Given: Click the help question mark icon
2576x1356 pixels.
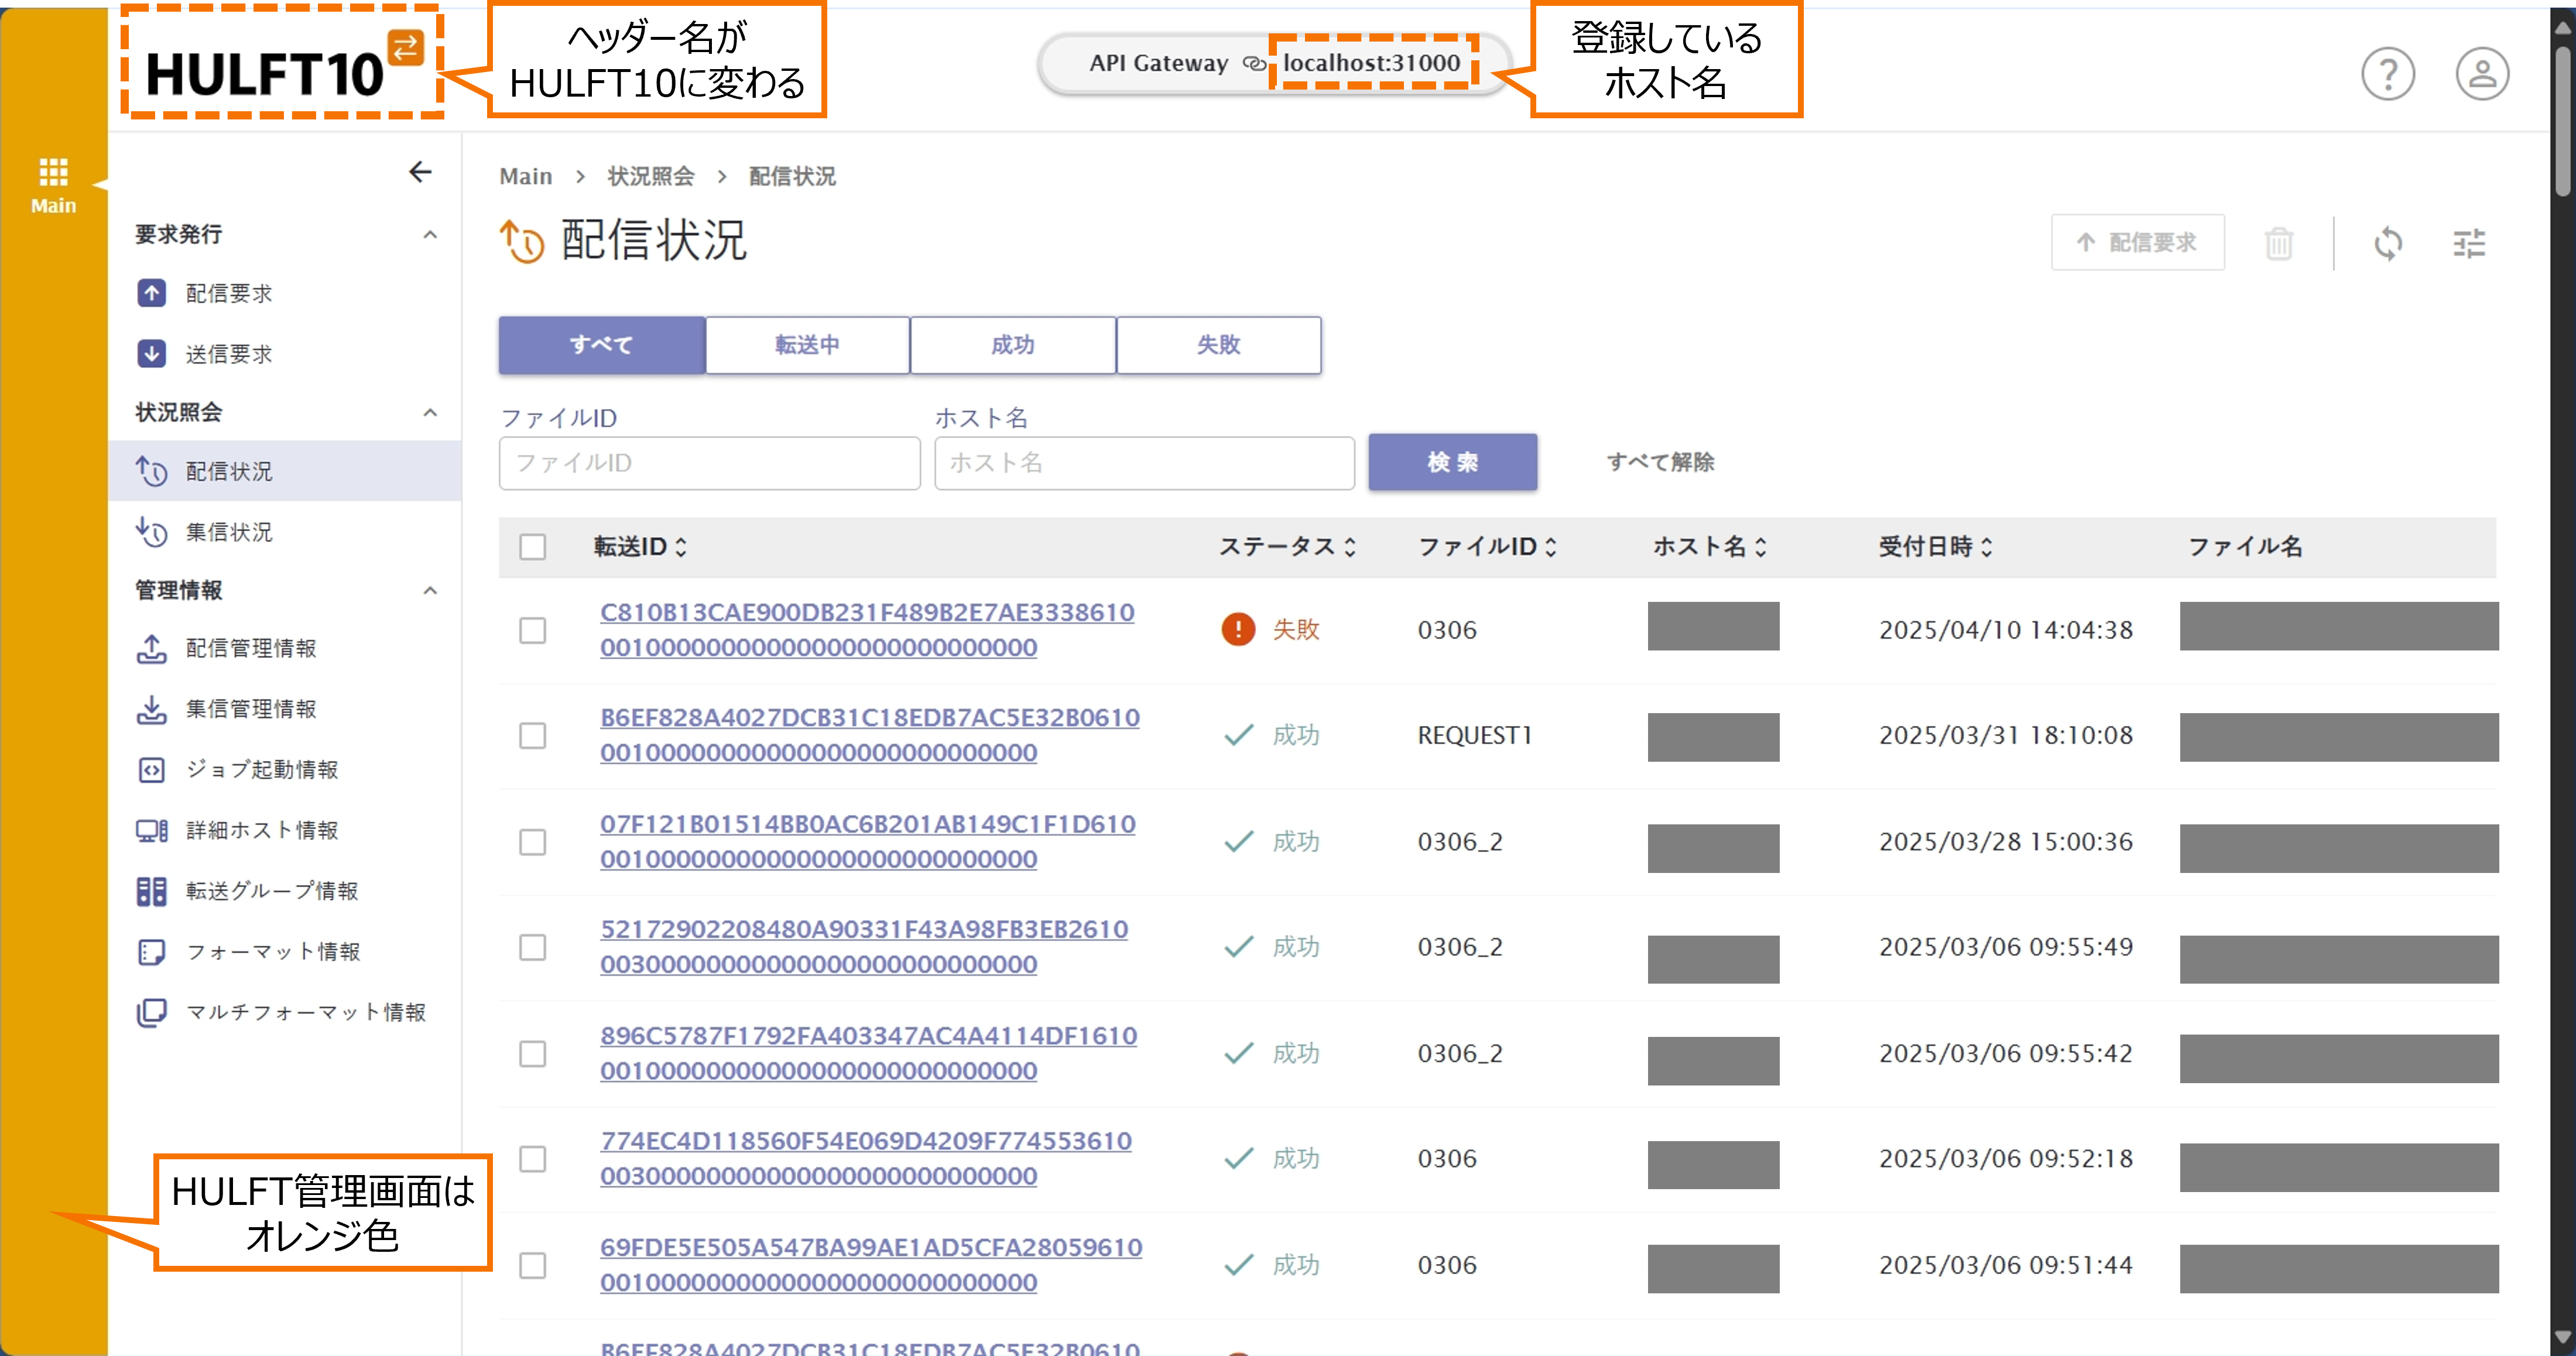Looking at the screenshot, I should pos(2387,74).
